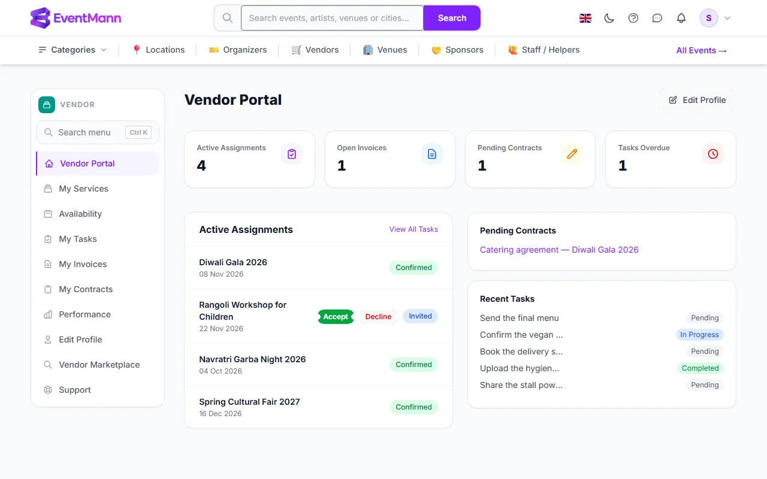Image resolution: width=767 pixels, height=479 pixels.
Task: Decline the Rangoli Workshop invitation
Action: (378, 317)
